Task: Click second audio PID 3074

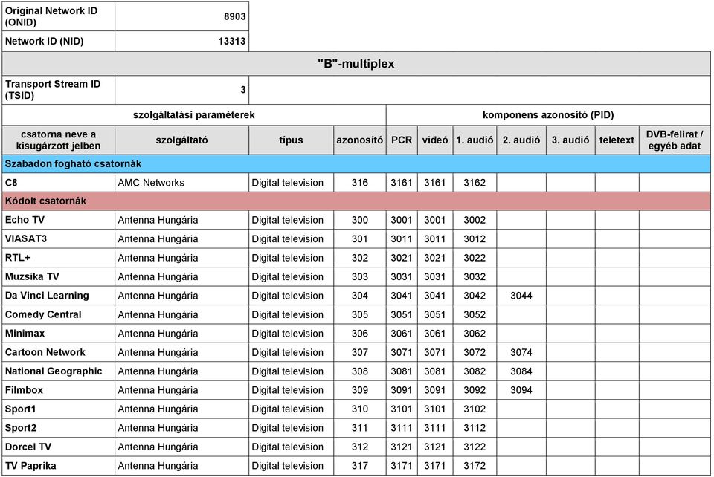Action: 521,352
